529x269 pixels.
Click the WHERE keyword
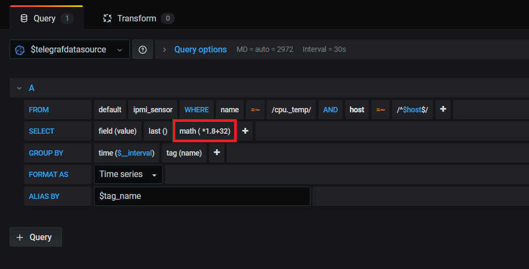click(x=197, y=109)
